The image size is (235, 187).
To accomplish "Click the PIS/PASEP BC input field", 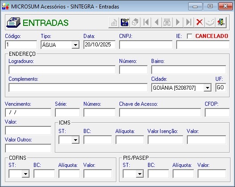I will [x=158, y=174].
